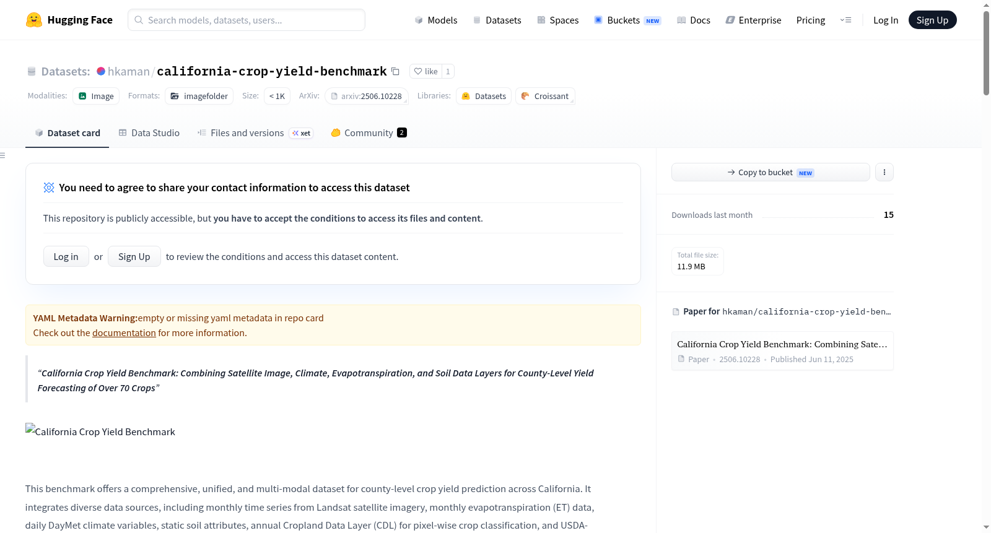Open the Enterprise navigation item

pyautogui.click(x=753, y=20)
